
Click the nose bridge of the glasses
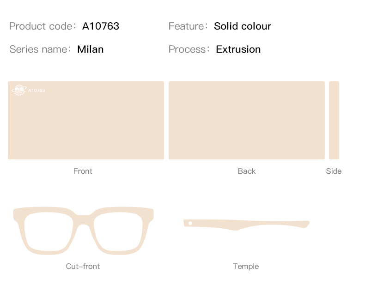click(x=83, y=220)
